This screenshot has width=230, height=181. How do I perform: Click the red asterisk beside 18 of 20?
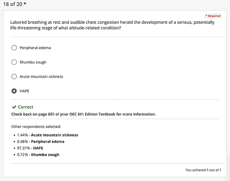pyautogui.click(x=25, y=4)
